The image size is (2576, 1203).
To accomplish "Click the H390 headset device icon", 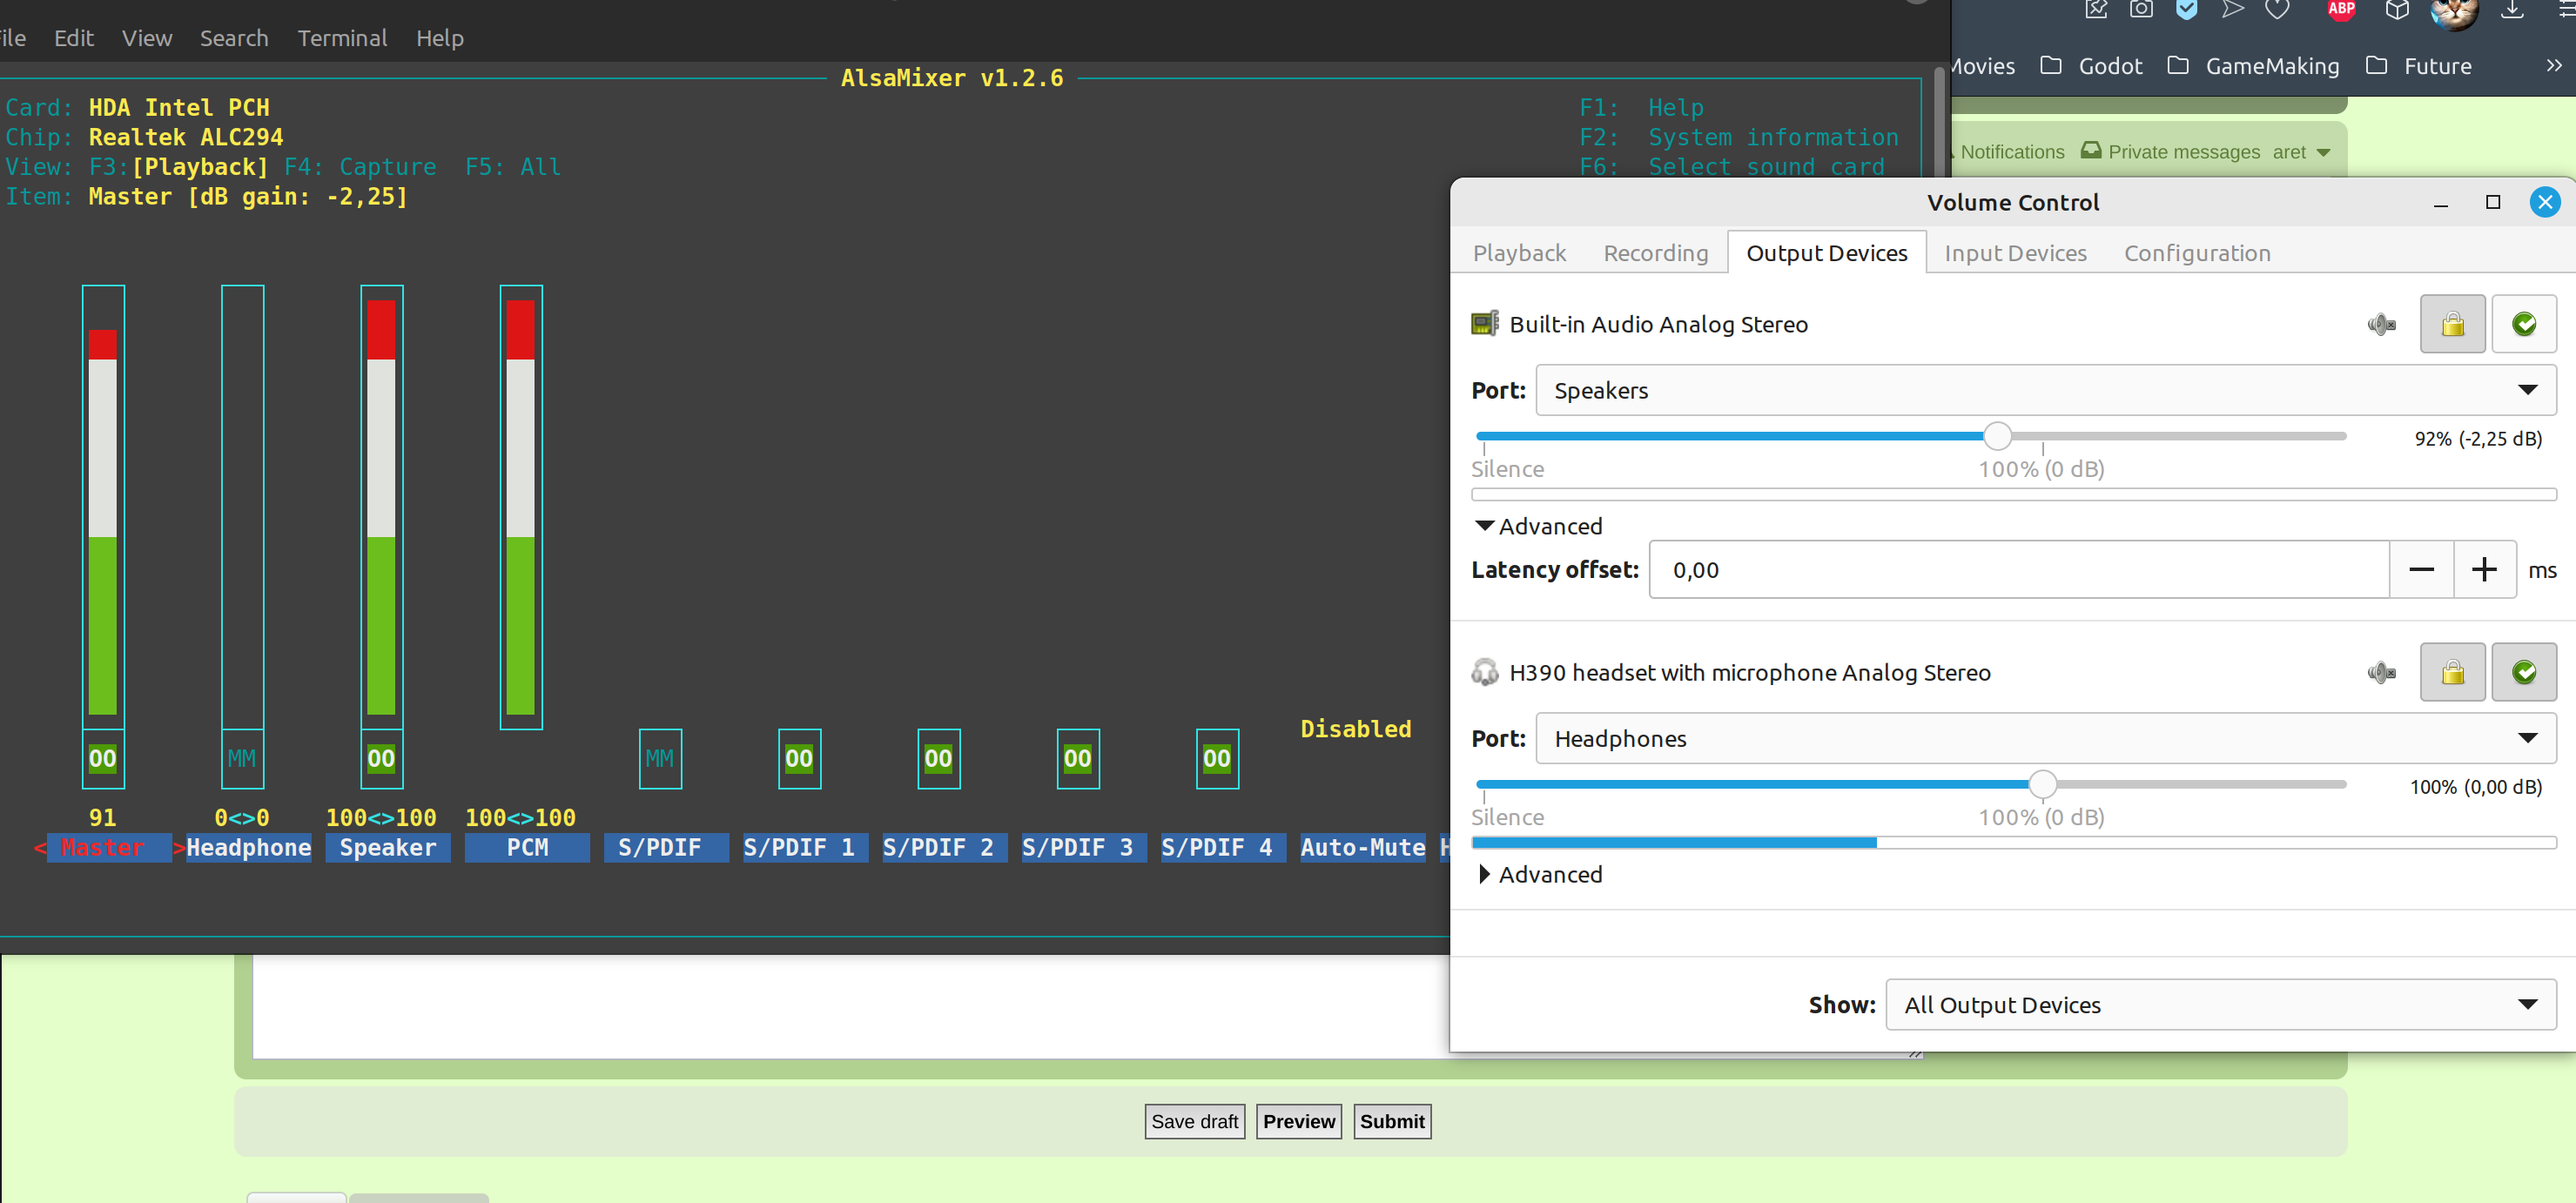I will (x=1485, y=672).
